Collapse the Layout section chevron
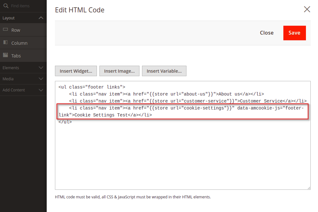 [x=41, y=18]
